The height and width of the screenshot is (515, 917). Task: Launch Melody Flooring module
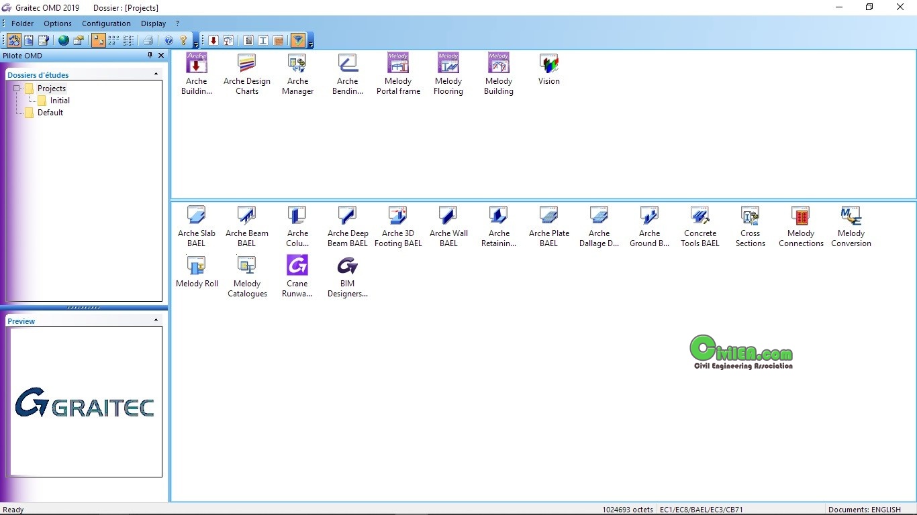point(448,74)
